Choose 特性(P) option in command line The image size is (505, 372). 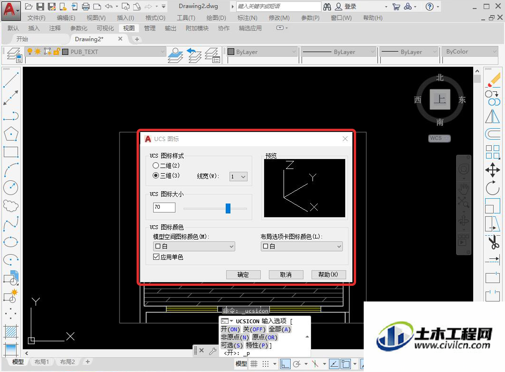[x=257, y=345]
